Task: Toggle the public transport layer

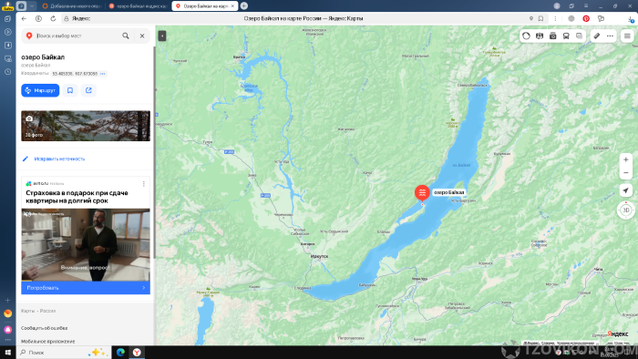Action: point(566,36)
